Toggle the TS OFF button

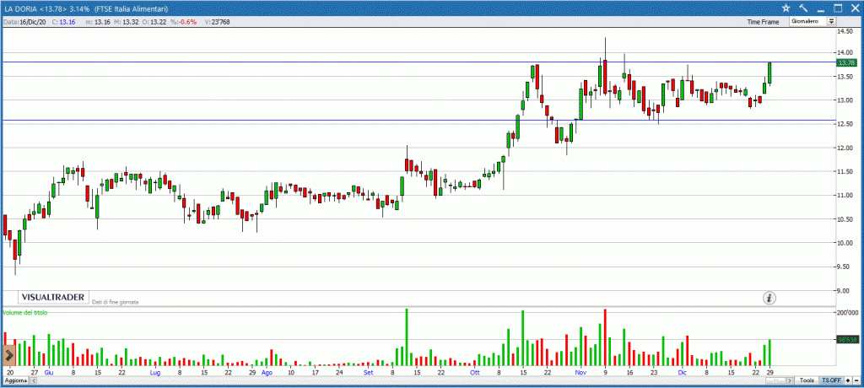click(831, 380)
